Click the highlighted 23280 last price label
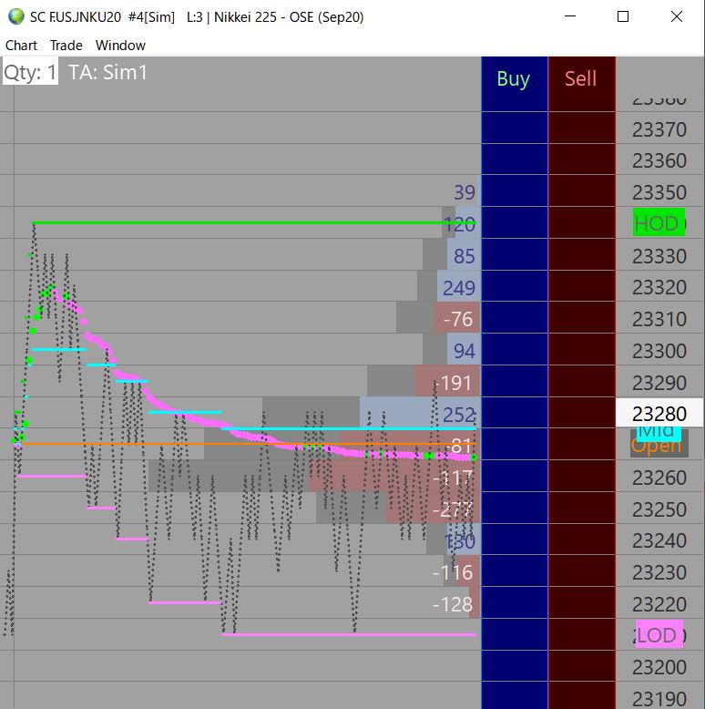 pos(659,413)
